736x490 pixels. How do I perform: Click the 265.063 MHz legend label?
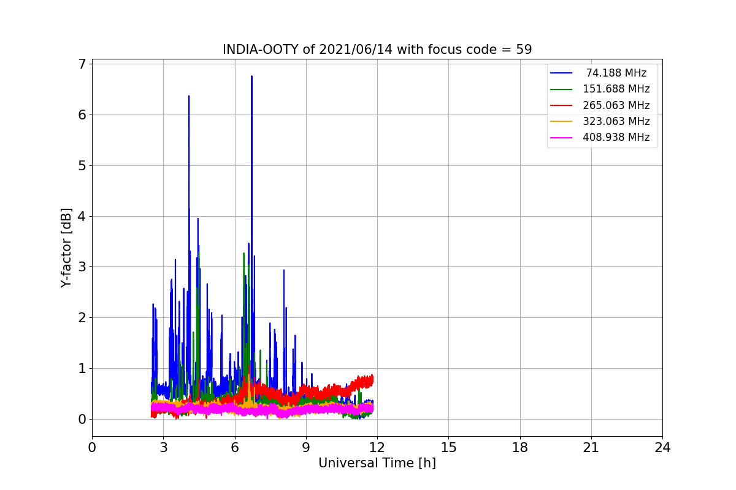click(616, 105)
